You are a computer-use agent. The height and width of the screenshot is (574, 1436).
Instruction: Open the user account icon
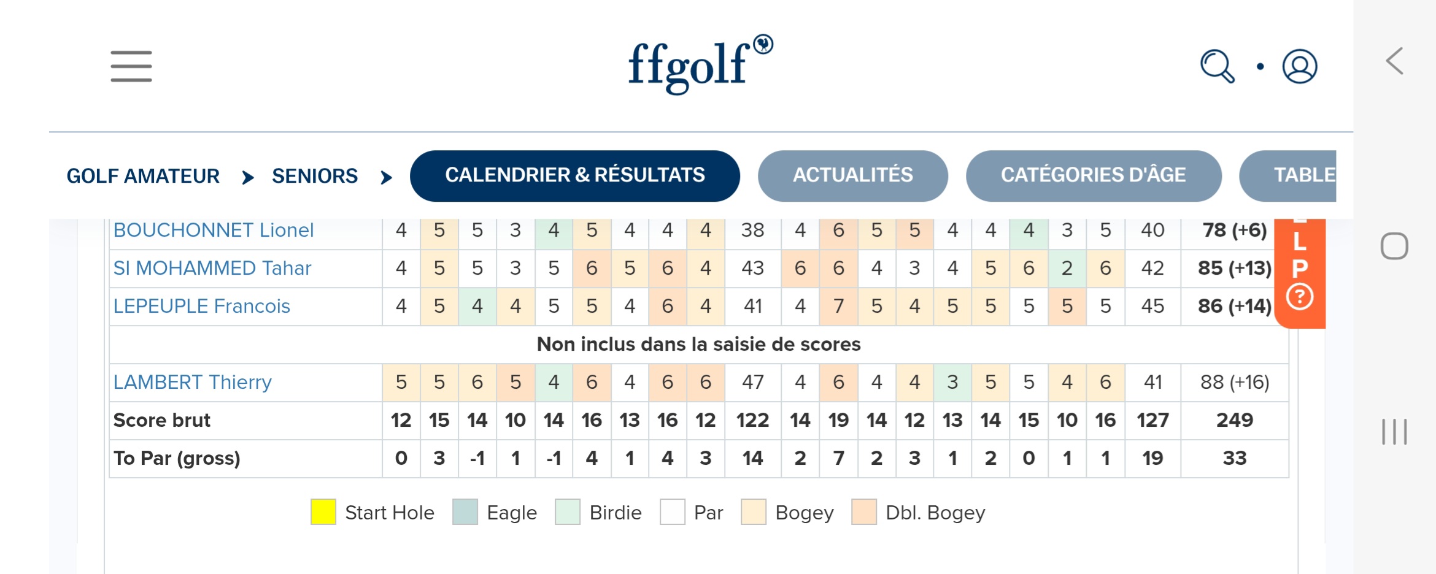point(1300,66)
